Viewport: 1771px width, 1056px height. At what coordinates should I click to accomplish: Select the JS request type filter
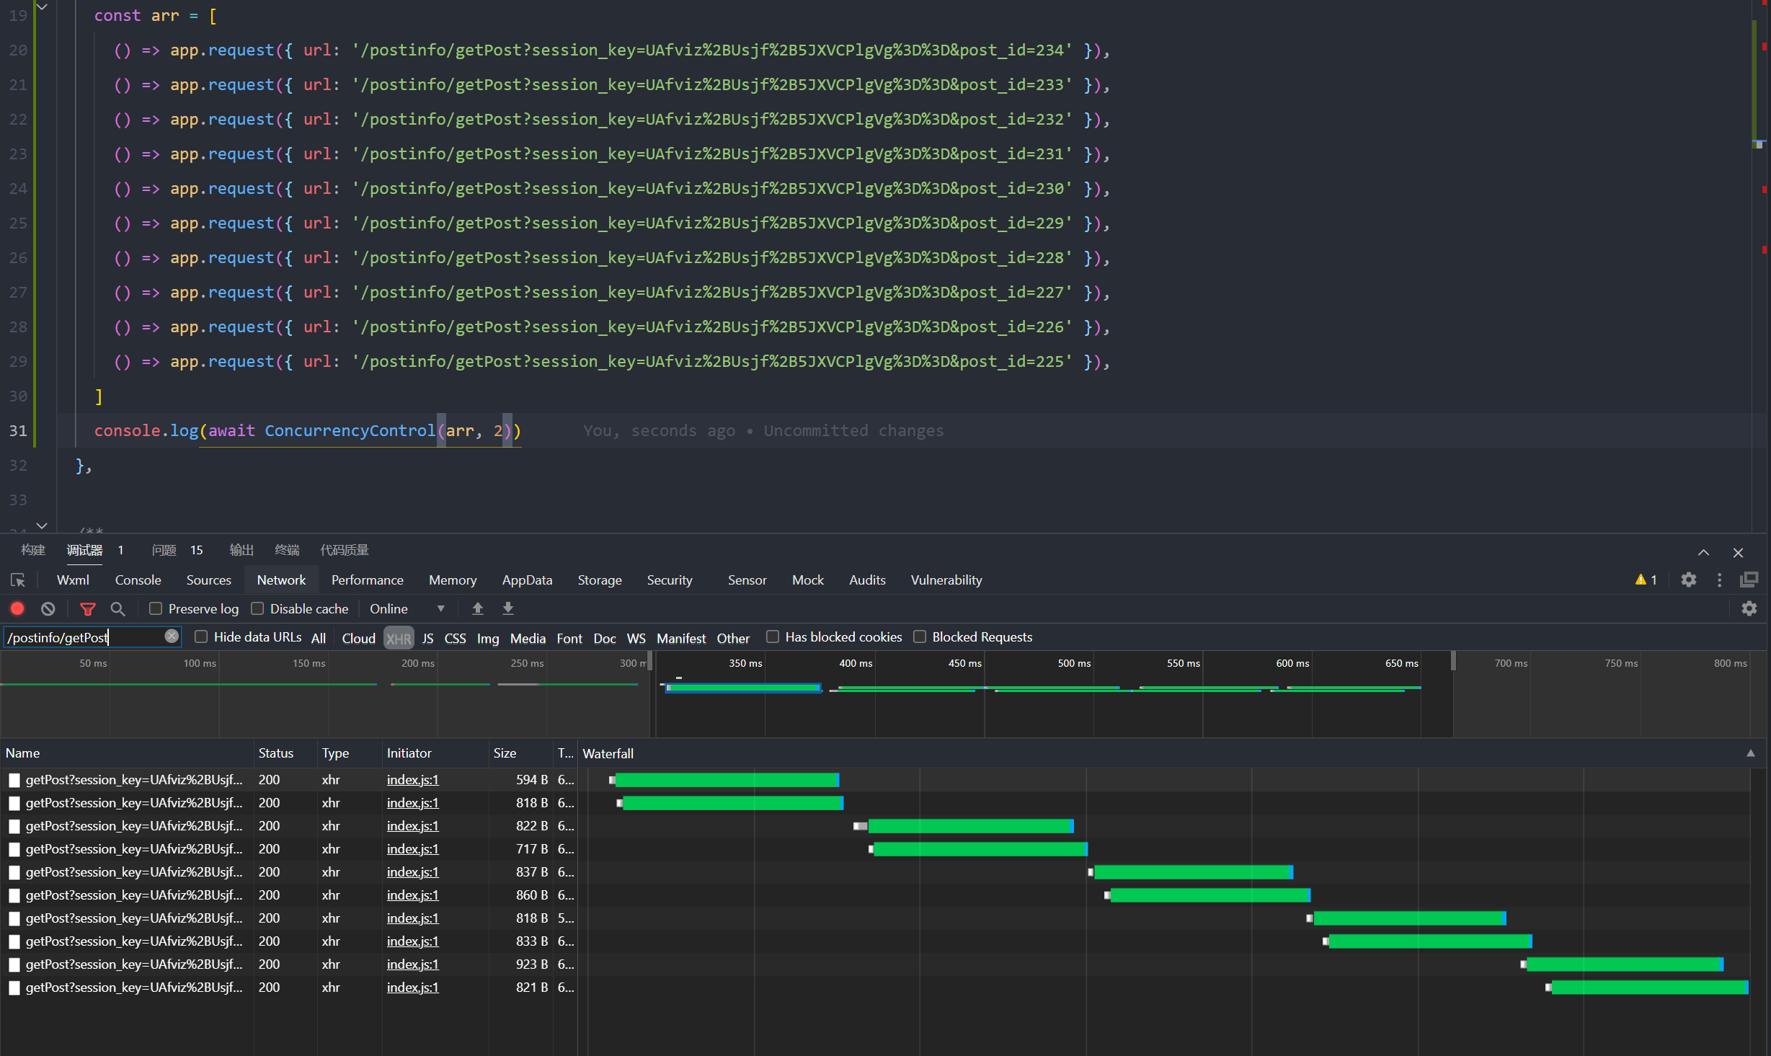[427, 639]
